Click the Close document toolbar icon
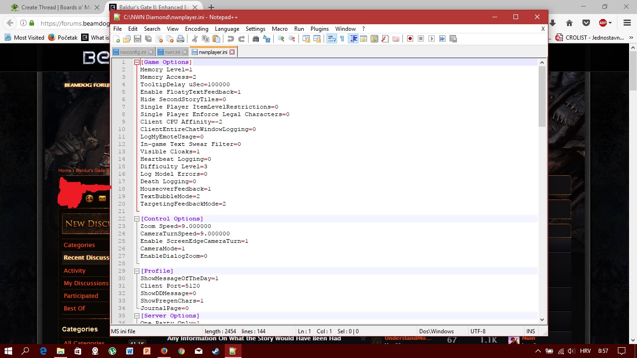This screenshot has width=637, height=358. (159, 39)
